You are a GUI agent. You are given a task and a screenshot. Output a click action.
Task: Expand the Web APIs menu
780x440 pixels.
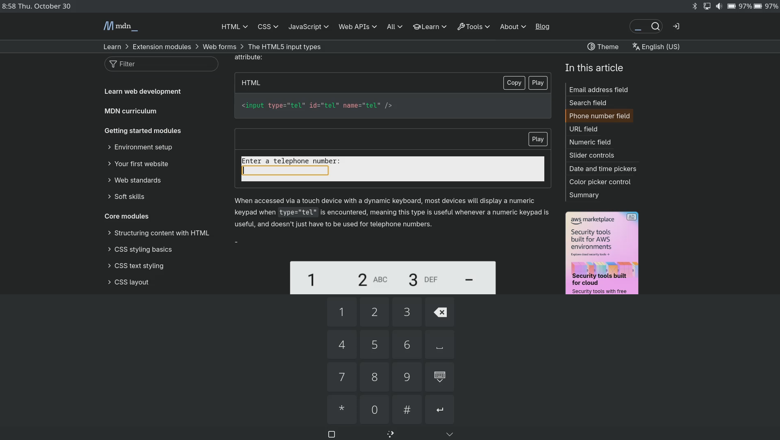357,27
